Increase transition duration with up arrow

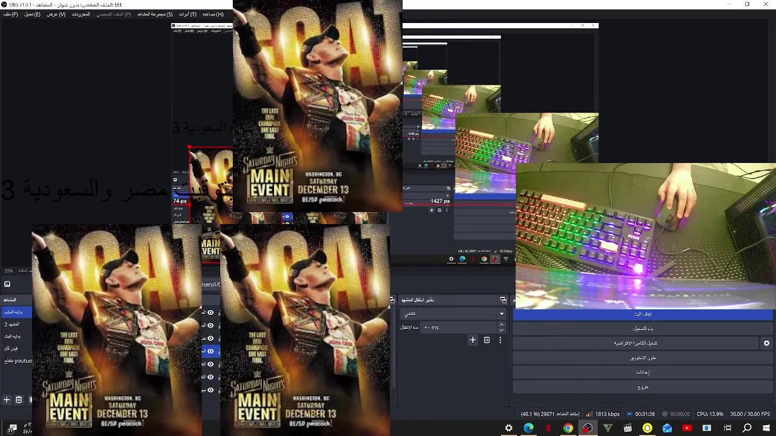click(501, 325)
